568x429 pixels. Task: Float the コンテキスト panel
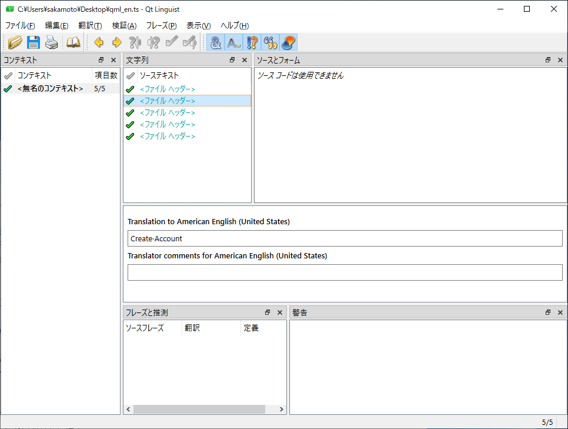click(101, 60)
